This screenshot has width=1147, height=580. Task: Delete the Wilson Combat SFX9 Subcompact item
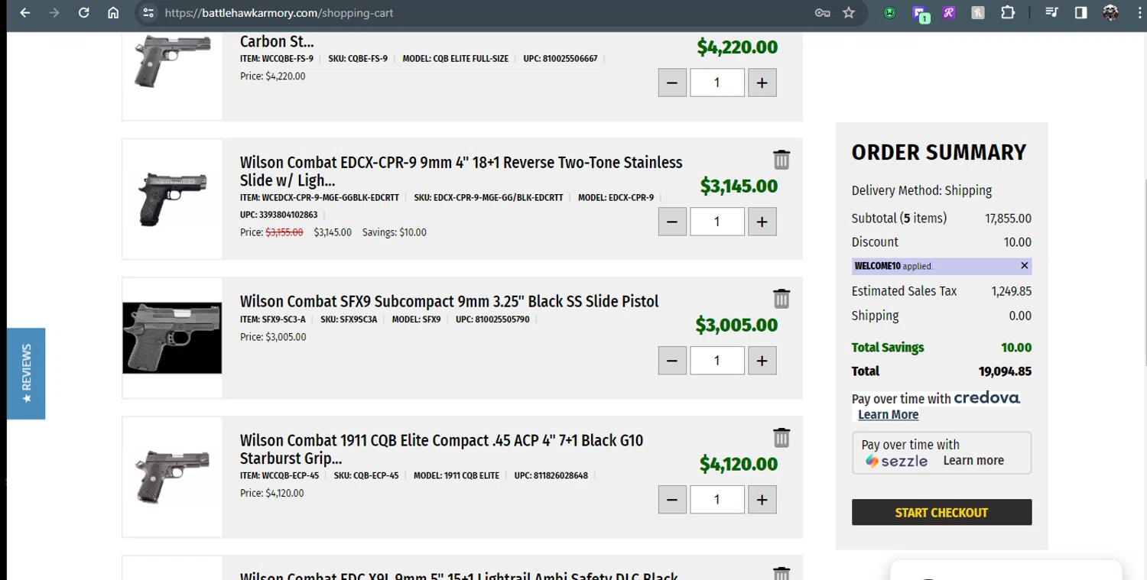point(781,299)
